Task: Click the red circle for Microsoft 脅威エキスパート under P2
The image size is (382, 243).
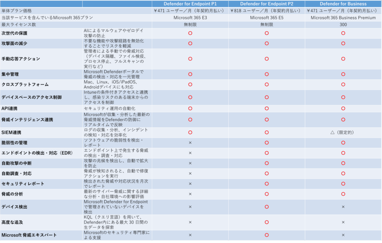Action: 267,235
